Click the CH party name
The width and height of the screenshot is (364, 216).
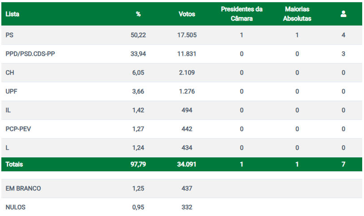(10, 72)
